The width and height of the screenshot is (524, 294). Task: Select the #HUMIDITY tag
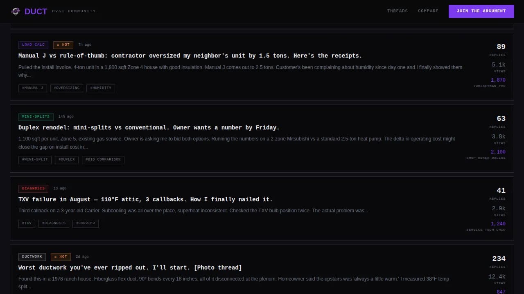point(101,88)
